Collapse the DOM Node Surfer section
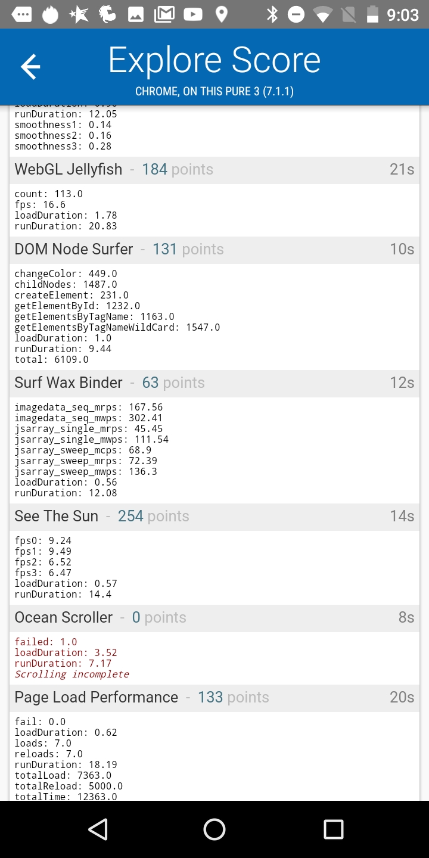 pyautogui.click(x=214, y=250)
